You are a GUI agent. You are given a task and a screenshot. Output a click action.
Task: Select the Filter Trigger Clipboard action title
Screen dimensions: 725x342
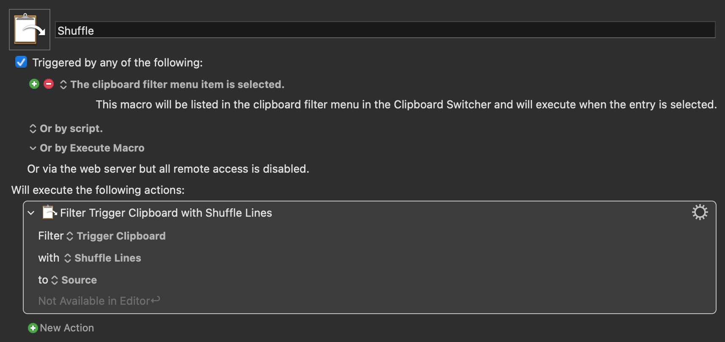[x=166, y=213]
